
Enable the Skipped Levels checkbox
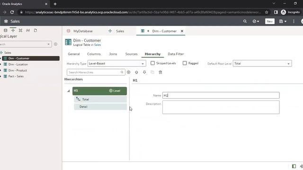click(152, 63)
